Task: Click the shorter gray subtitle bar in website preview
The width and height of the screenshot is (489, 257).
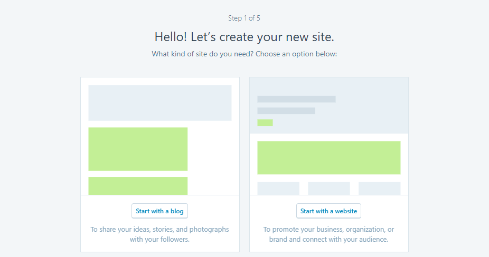Action: click(x=286, y=111)
